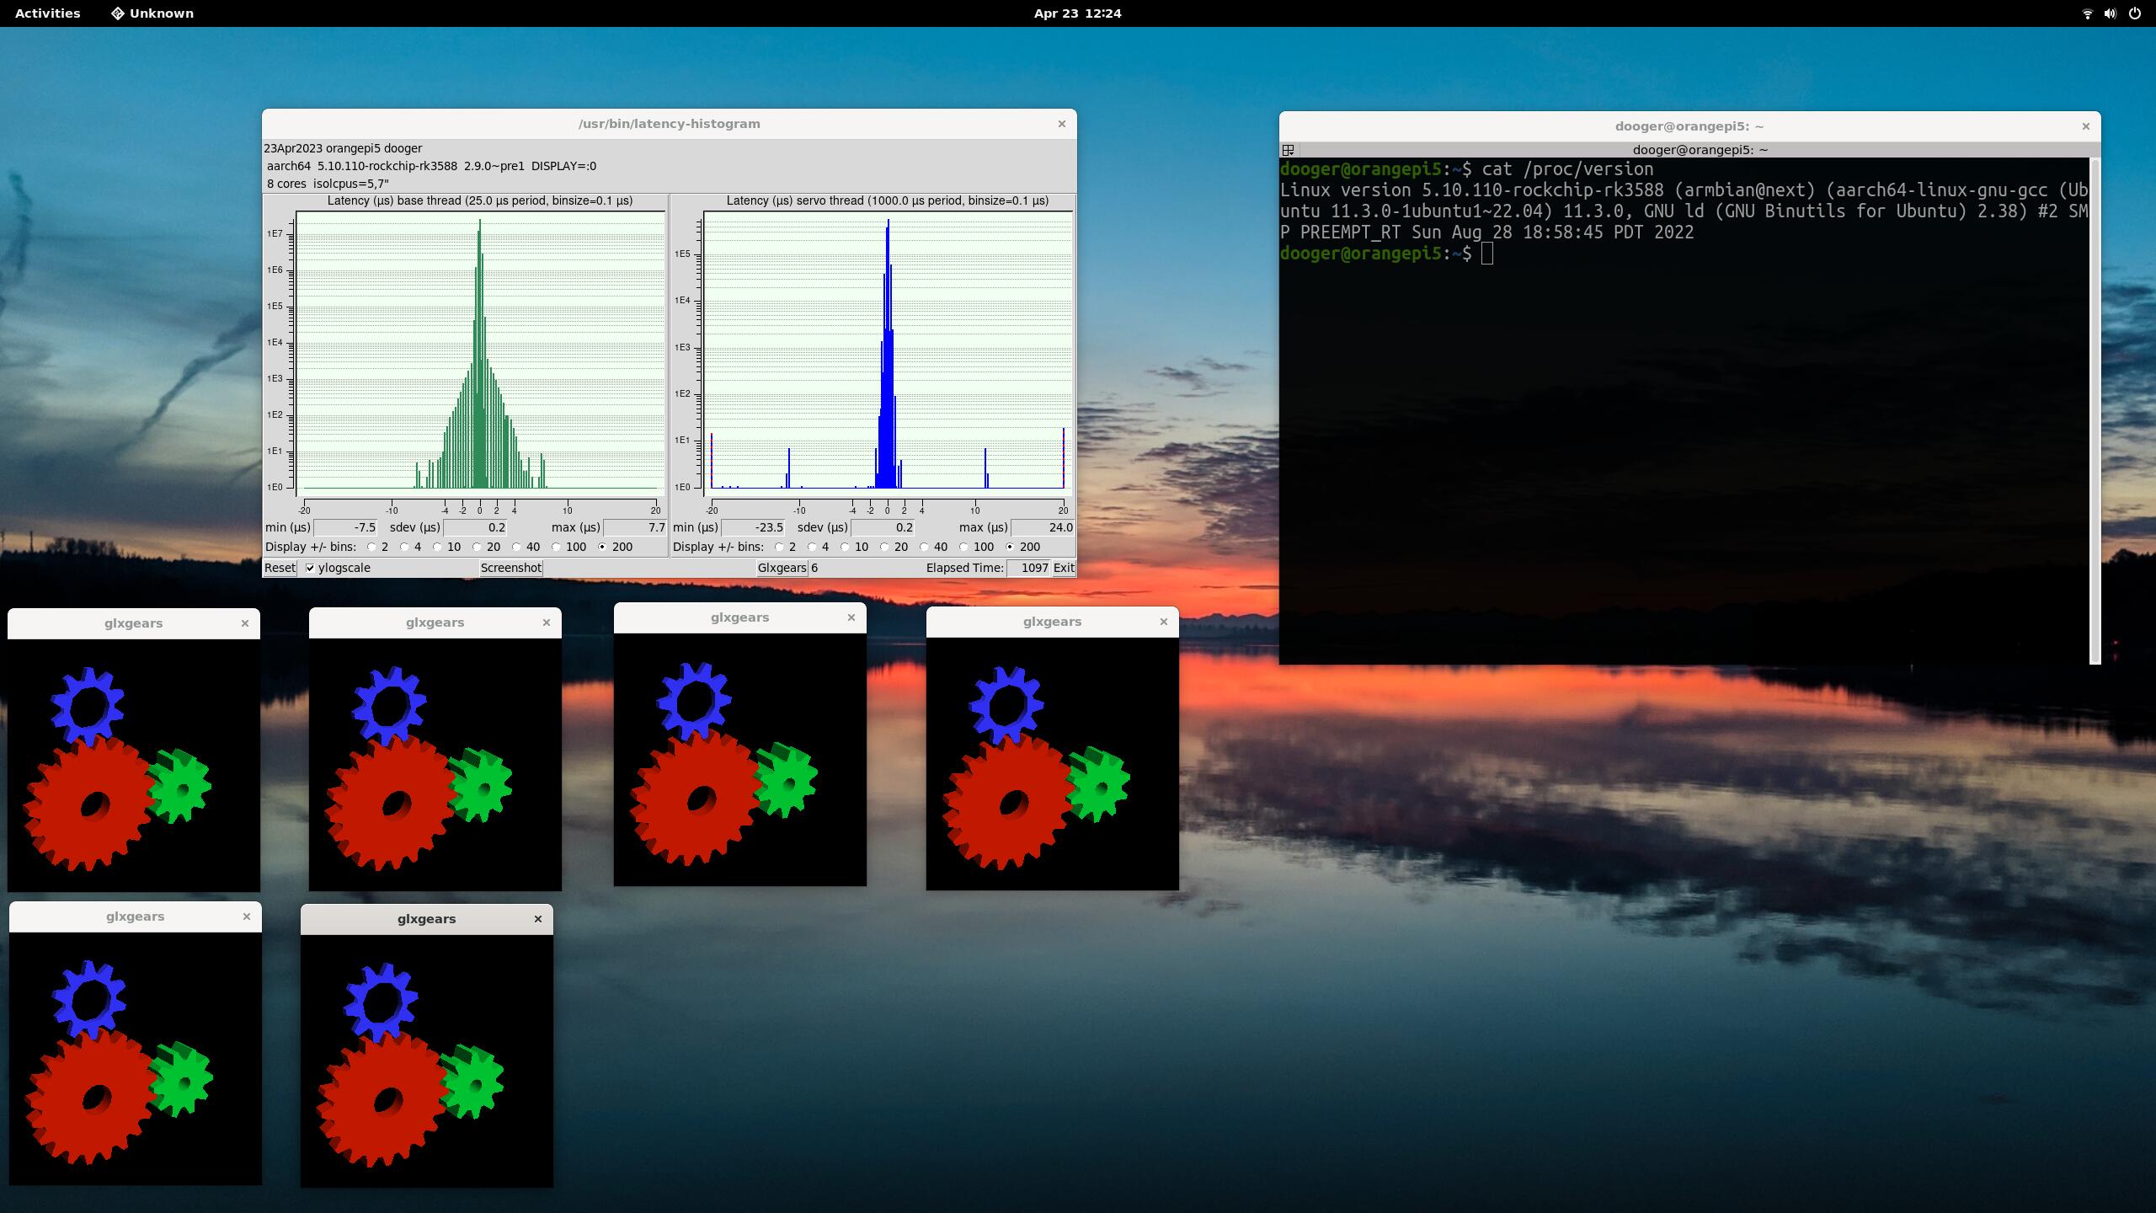Click the Glxgears button
This screenshot has width=2156, height=1213.
coord(782,568)
